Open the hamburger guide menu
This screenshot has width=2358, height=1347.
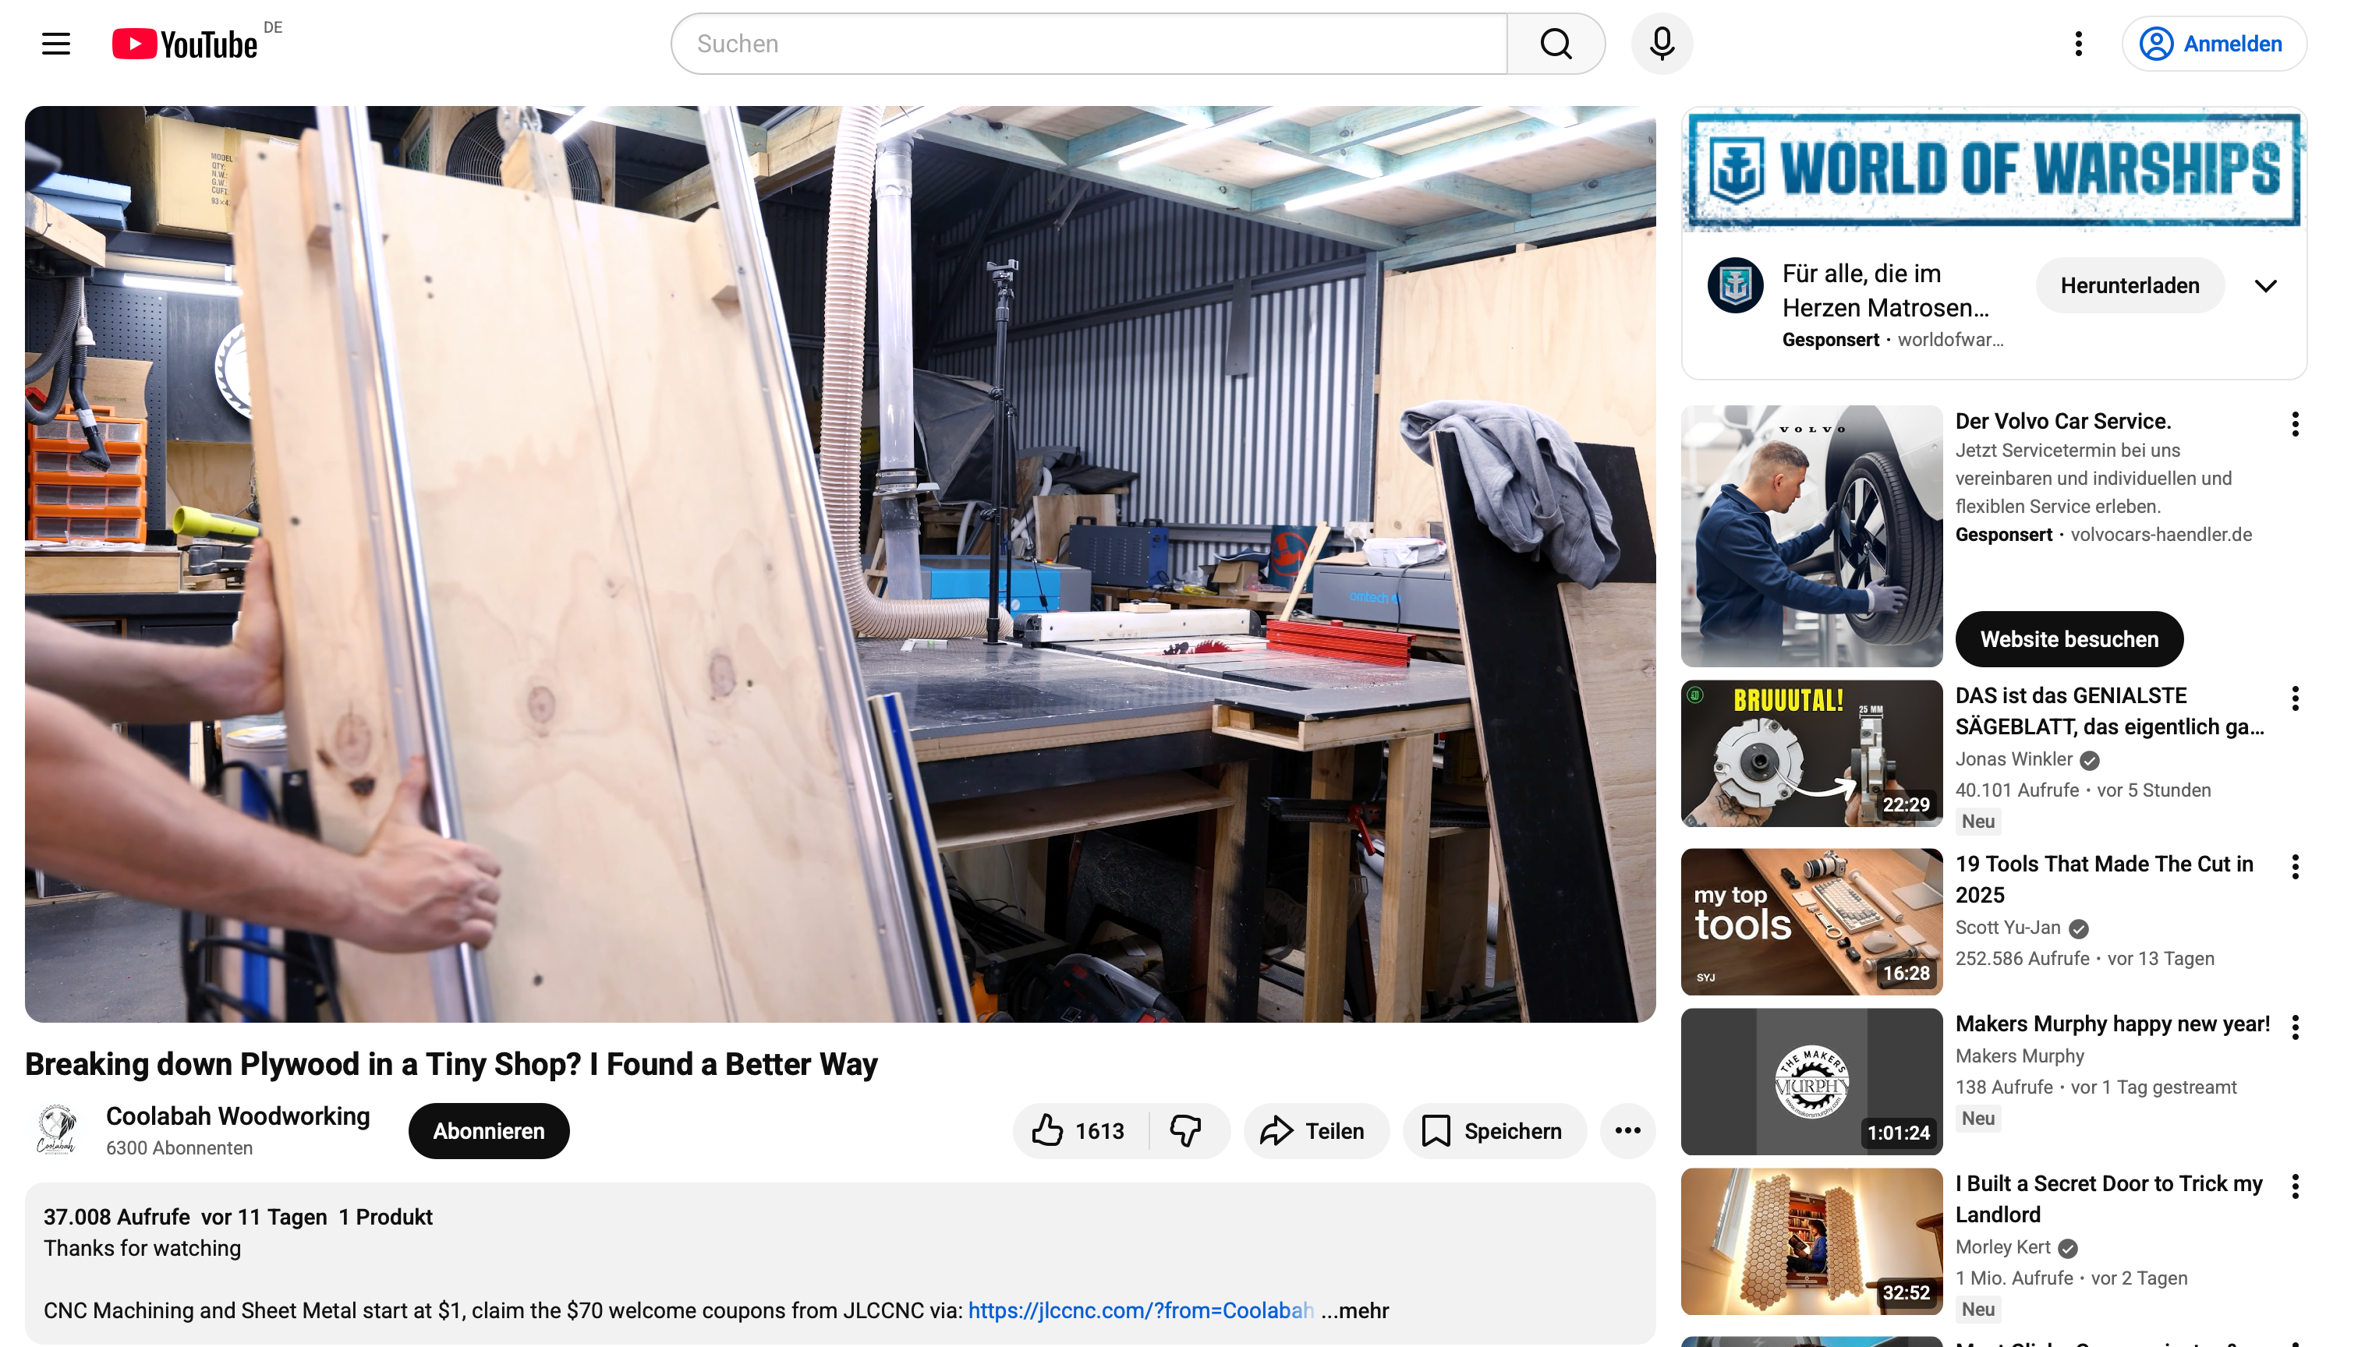pos(55,44)
